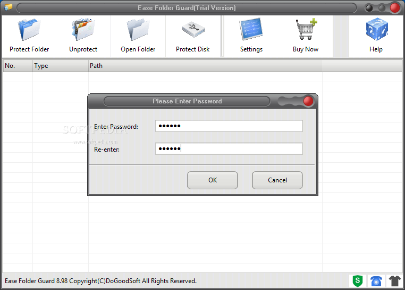
Task: Click the green shield S status icon
Action: pos(358,281)
